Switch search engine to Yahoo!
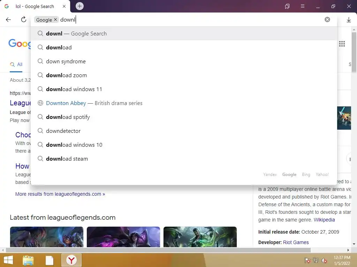Viewport: 357px width, 267px height. [322, 175]
